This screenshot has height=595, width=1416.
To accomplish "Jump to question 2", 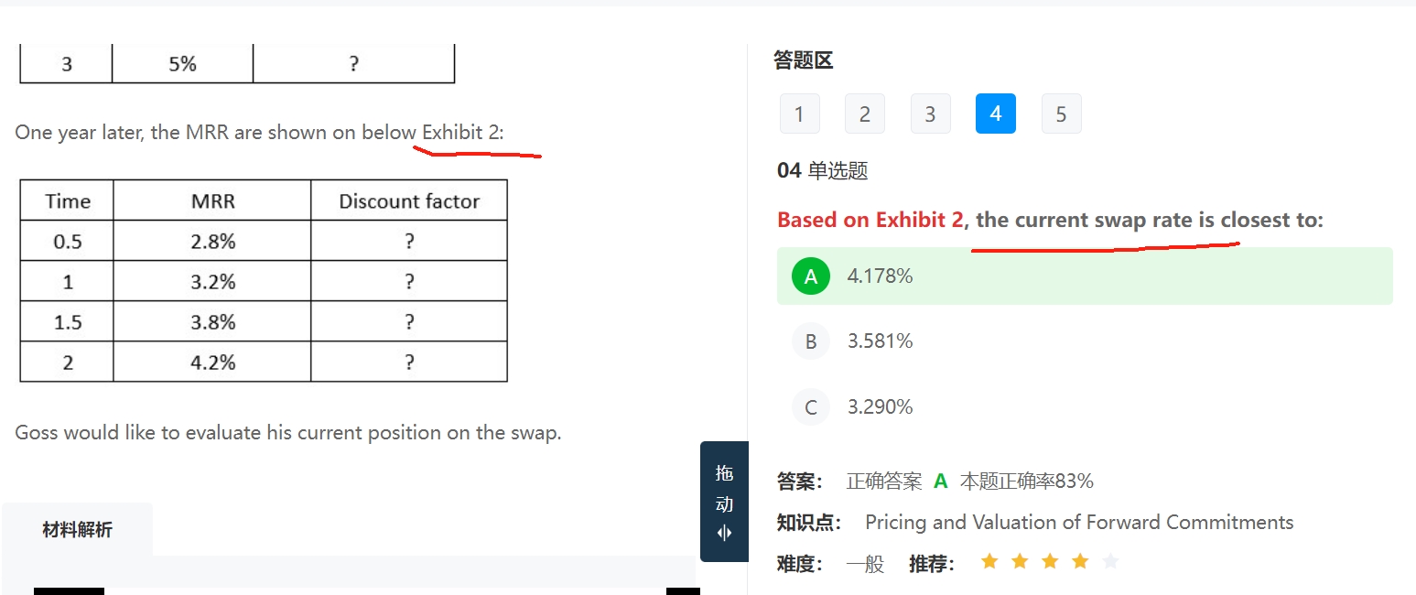I will pos(865,114).
